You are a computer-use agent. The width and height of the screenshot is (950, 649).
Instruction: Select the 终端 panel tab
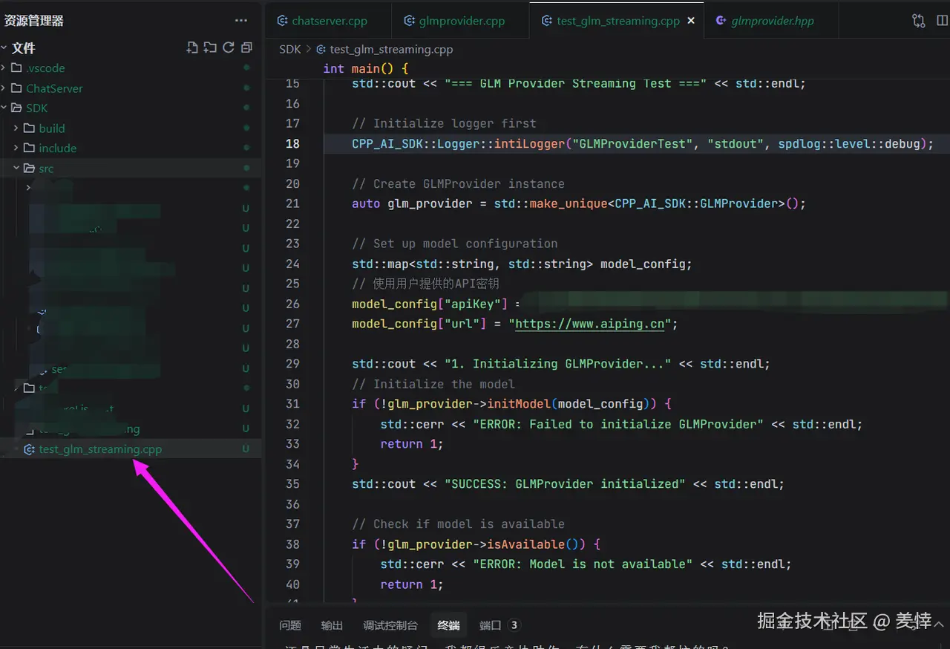click(448, 625)
